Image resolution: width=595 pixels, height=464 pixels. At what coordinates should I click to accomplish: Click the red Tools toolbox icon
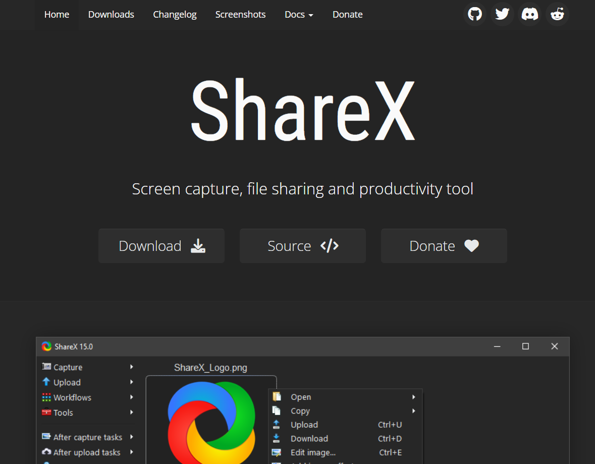pyautogui.click(x=46, y=413)
